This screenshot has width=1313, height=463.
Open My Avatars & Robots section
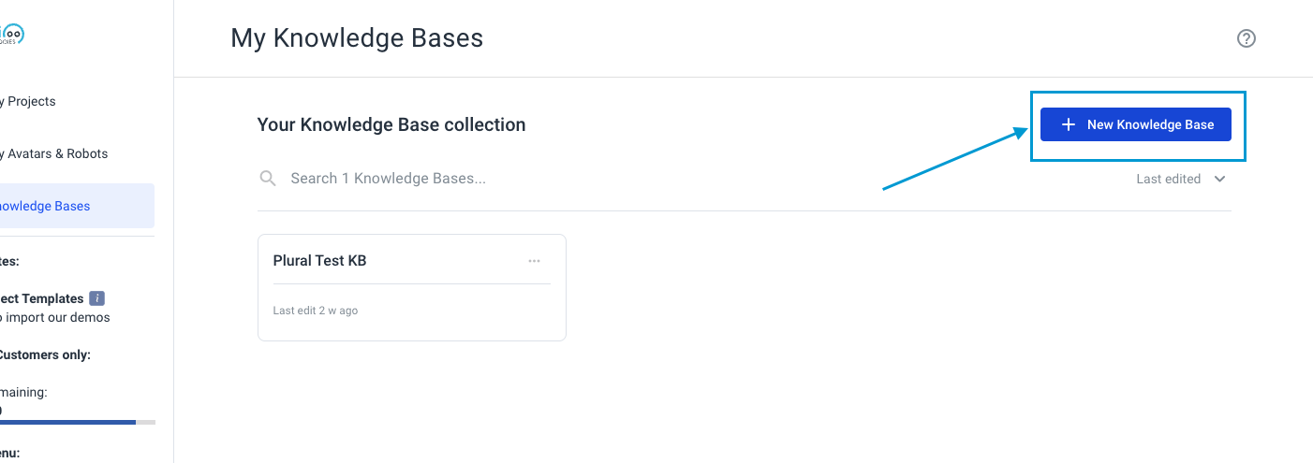point(53,153)
